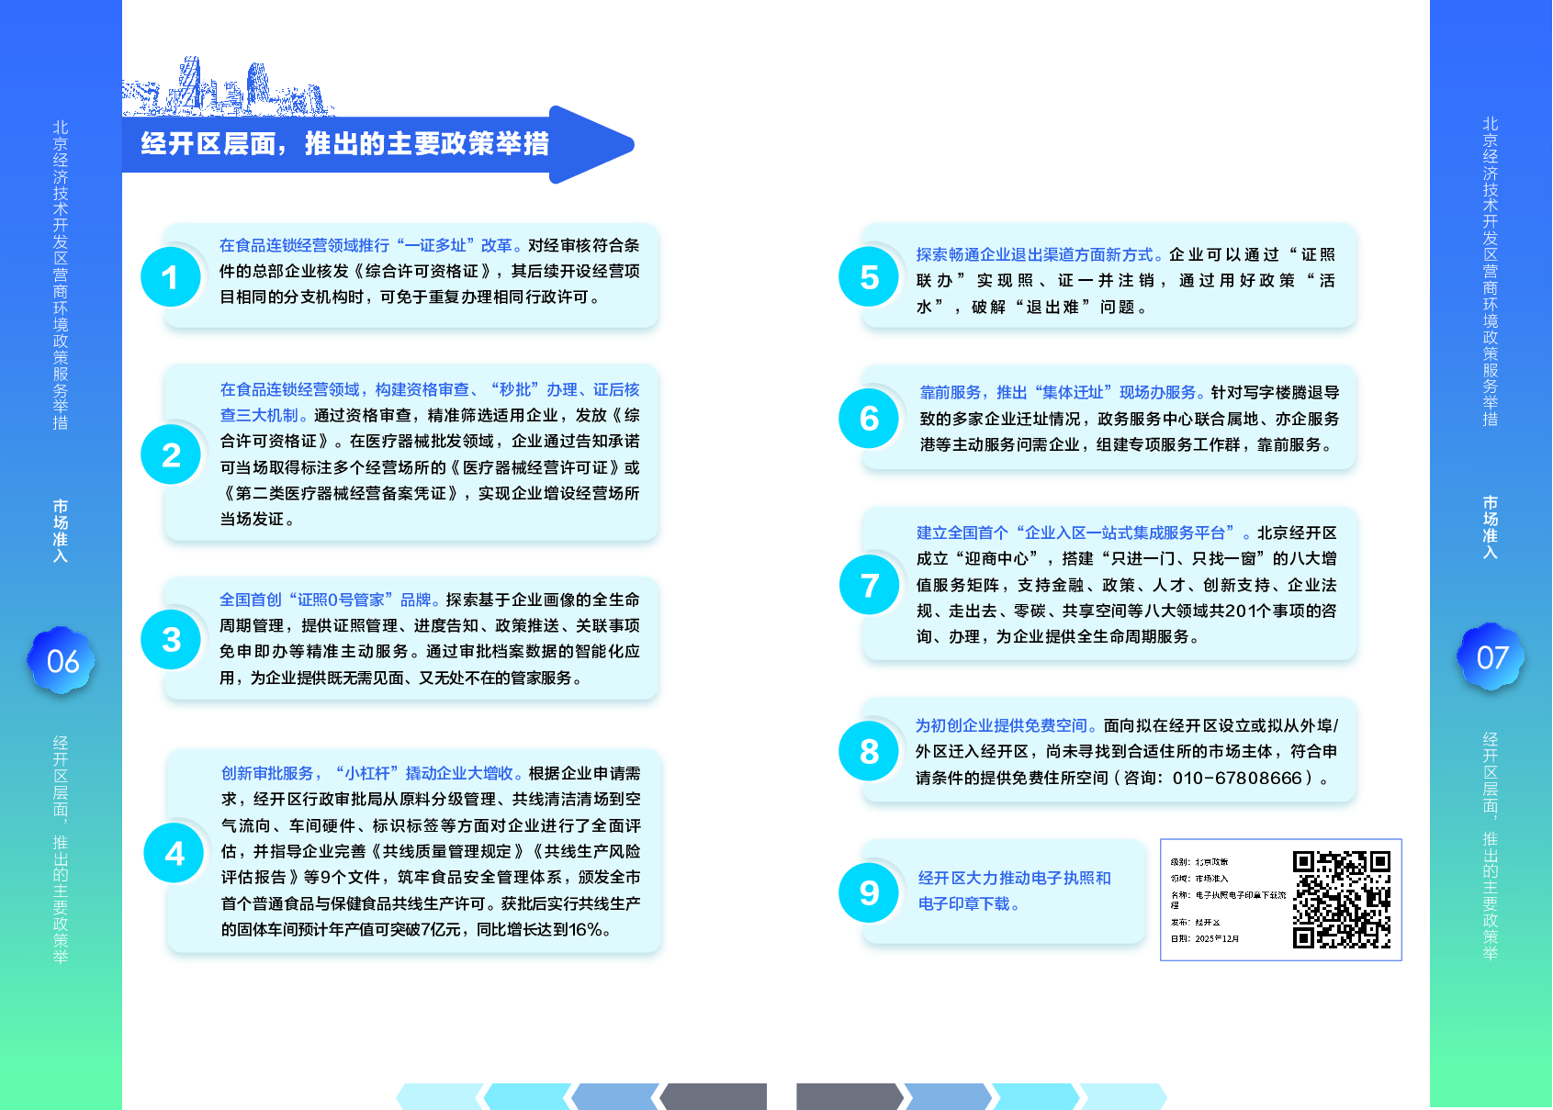The height and width of the screenshot is (1110, 1553).
Task: Click the phone number 010-67808666
Action: (1237, 778)
